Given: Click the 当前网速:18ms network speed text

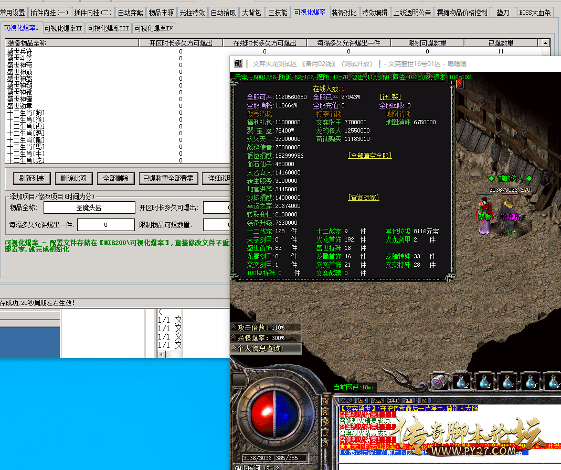Looking at the screenshot, I should [x=354, y=388].
